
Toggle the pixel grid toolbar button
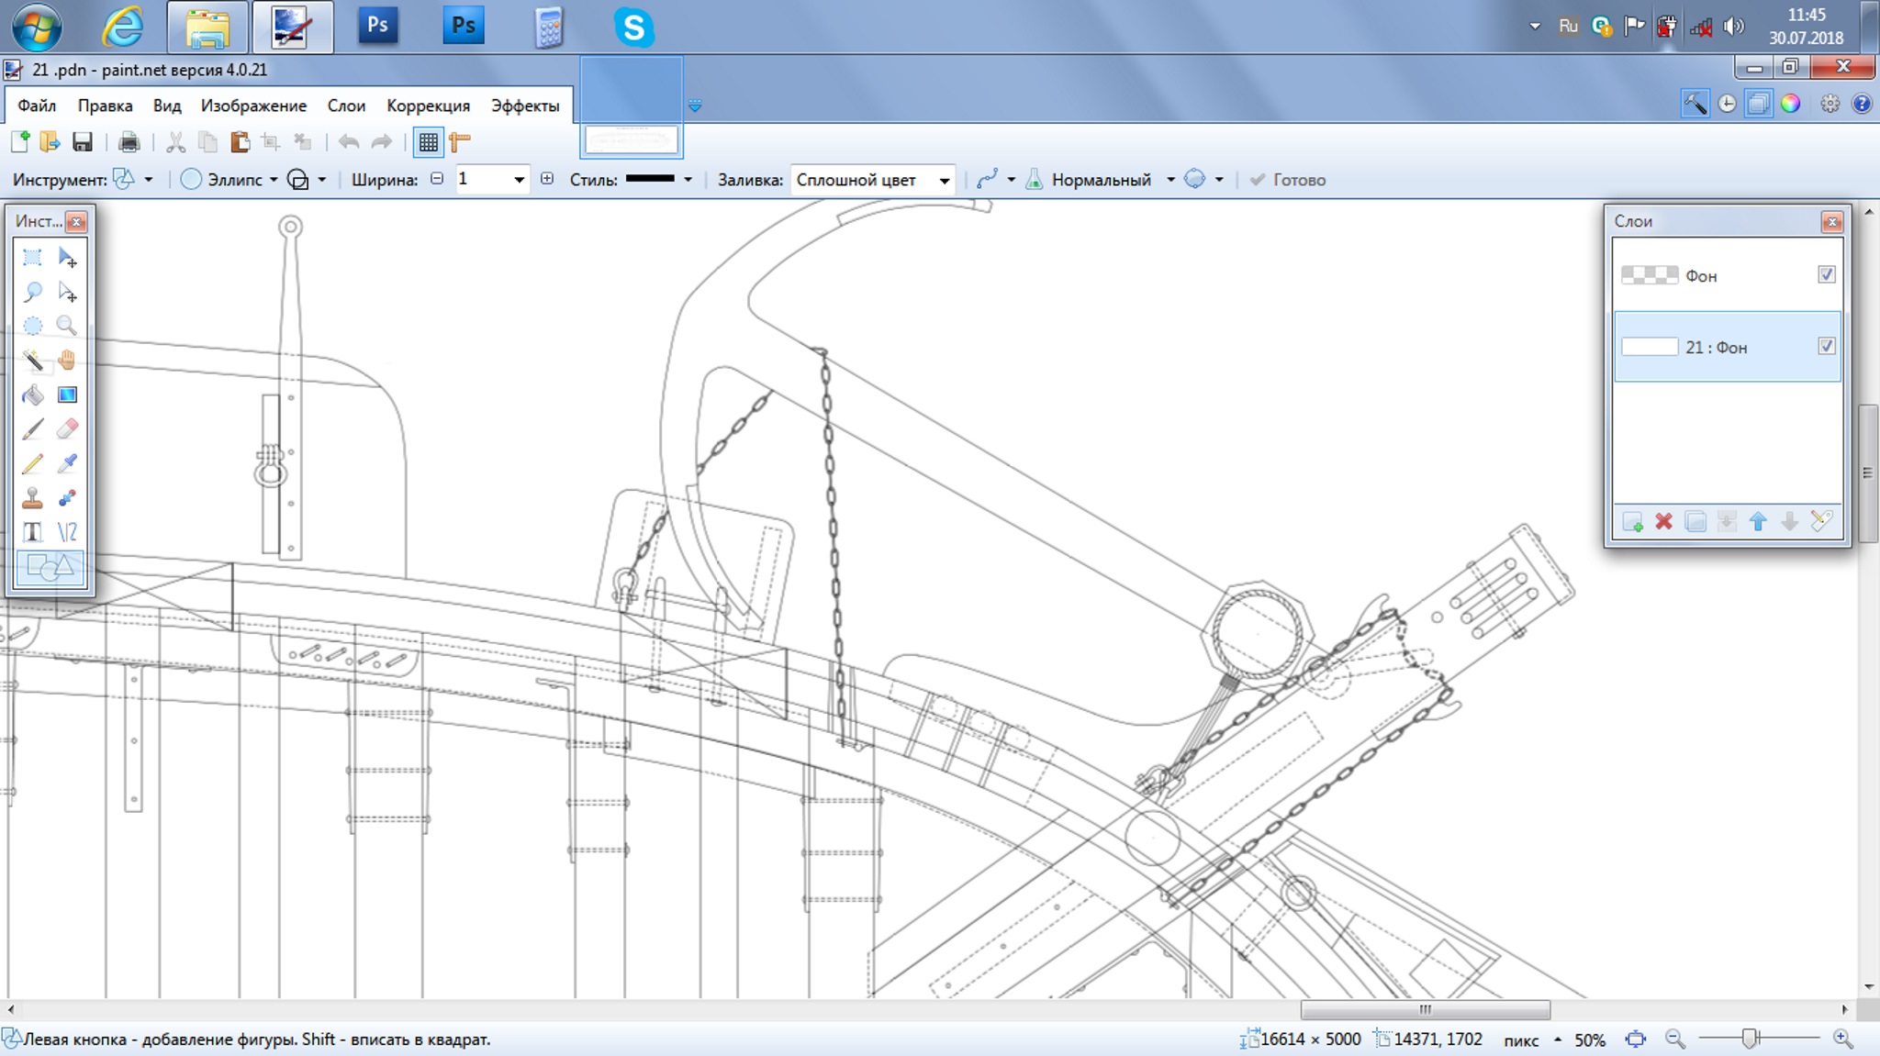coord(428,142)
